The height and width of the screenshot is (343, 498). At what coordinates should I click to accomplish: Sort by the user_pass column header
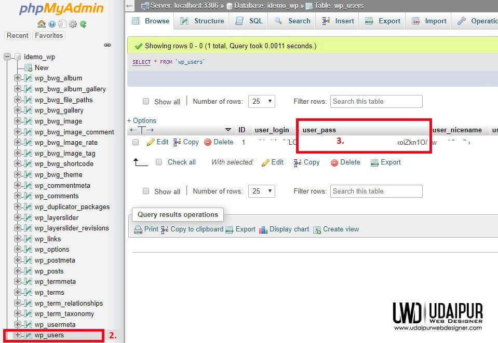coord(319,130)
